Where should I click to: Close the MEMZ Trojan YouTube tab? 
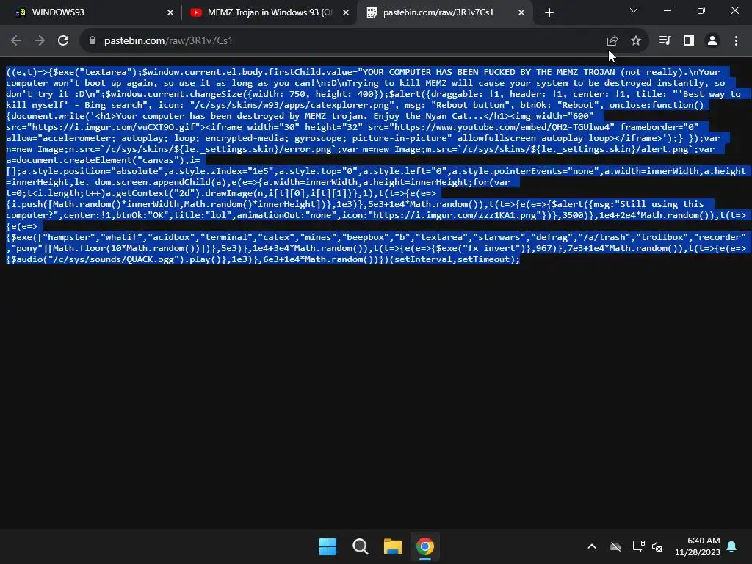click(346, 13)
